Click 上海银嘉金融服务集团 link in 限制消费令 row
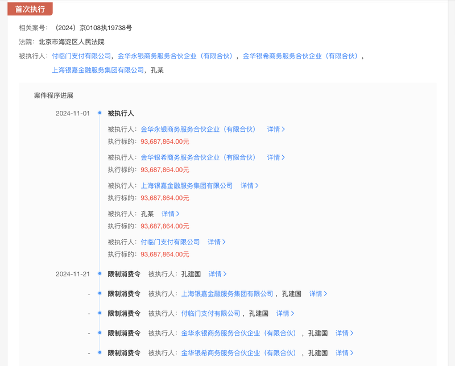Image resolution: width=455 pixels, height=366 pixels. [227, 294]
